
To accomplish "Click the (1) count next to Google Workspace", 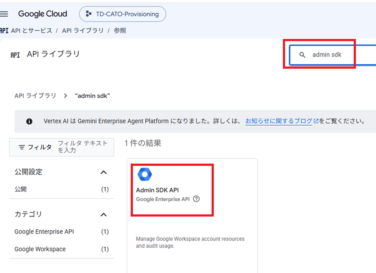I will click(x=105, y=249).
